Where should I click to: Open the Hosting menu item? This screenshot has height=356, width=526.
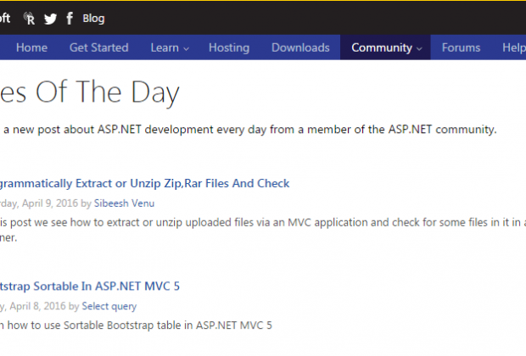(229, 47)
